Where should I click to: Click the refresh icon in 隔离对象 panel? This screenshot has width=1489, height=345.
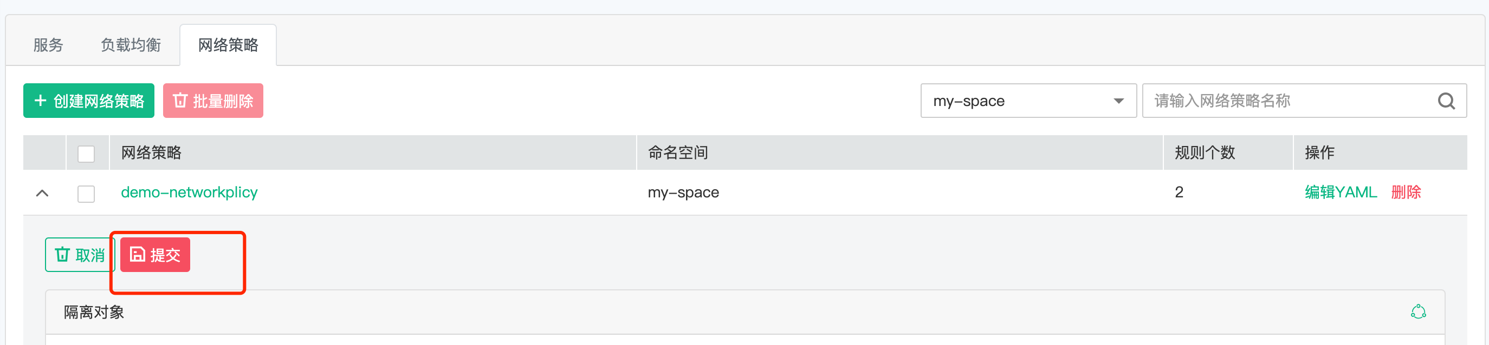(1418, 312)
